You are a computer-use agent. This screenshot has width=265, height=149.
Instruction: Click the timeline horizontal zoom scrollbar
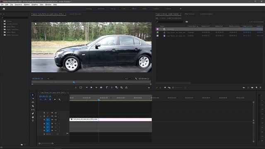[46, 144]
